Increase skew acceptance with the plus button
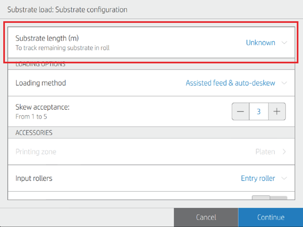Viewport: 303px width, 227px height. tap(277, 111)
